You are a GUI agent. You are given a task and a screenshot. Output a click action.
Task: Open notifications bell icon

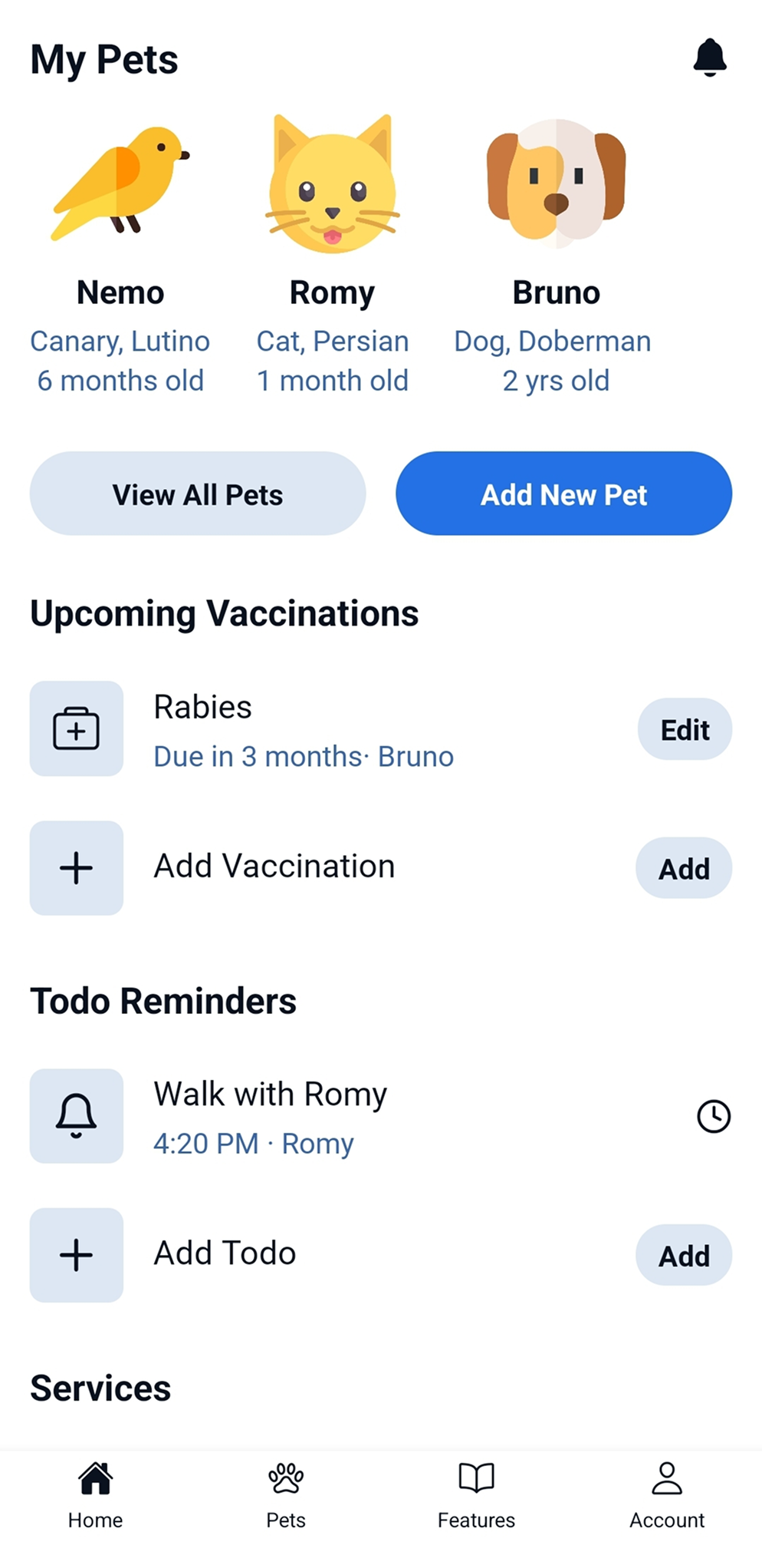point(710,58)
